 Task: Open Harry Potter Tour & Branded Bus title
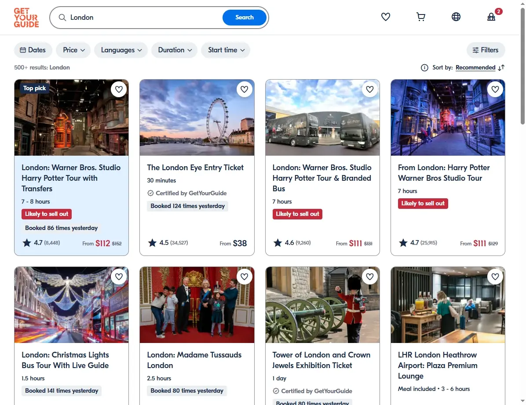click(x=322, y=178)
